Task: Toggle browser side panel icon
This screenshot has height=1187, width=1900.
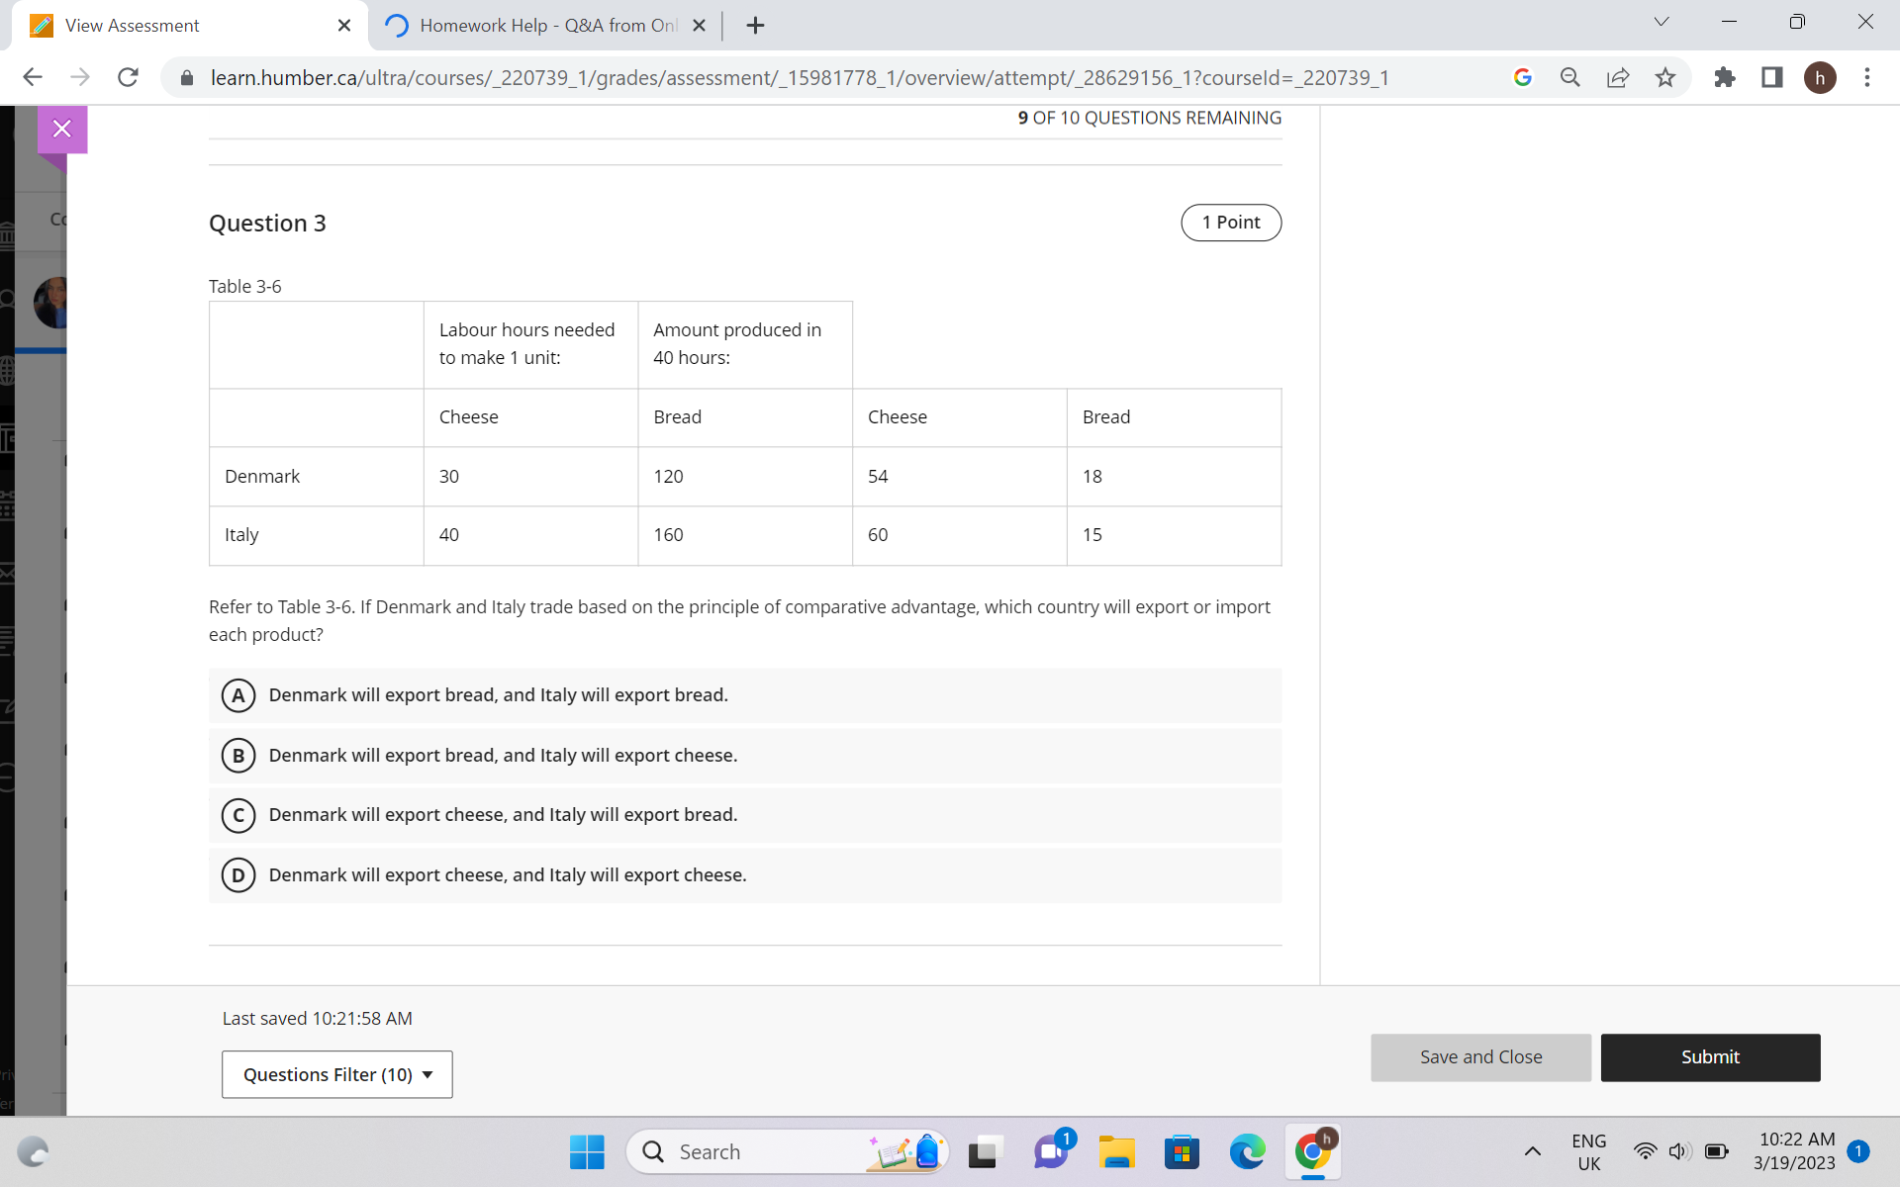Action: click(1772, 77)
